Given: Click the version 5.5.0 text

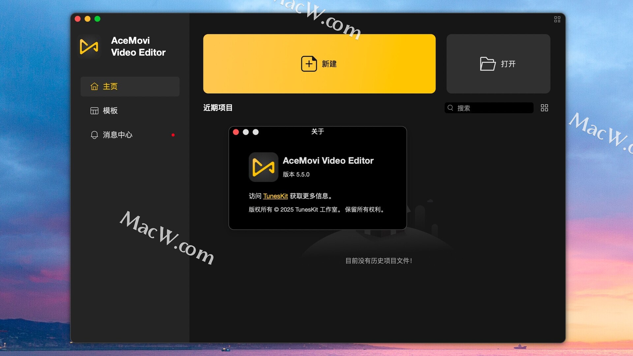Looking at the screenshot, I should 296,174.
